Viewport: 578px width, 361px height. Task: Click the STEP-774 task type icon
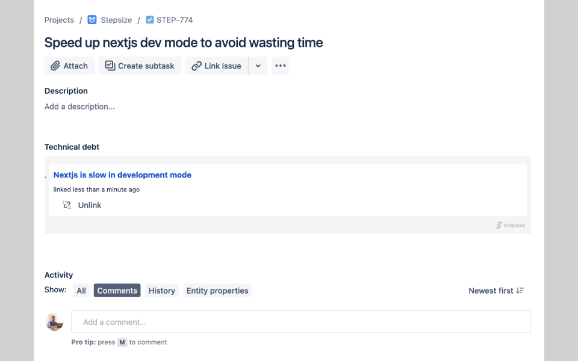point(150,20)
